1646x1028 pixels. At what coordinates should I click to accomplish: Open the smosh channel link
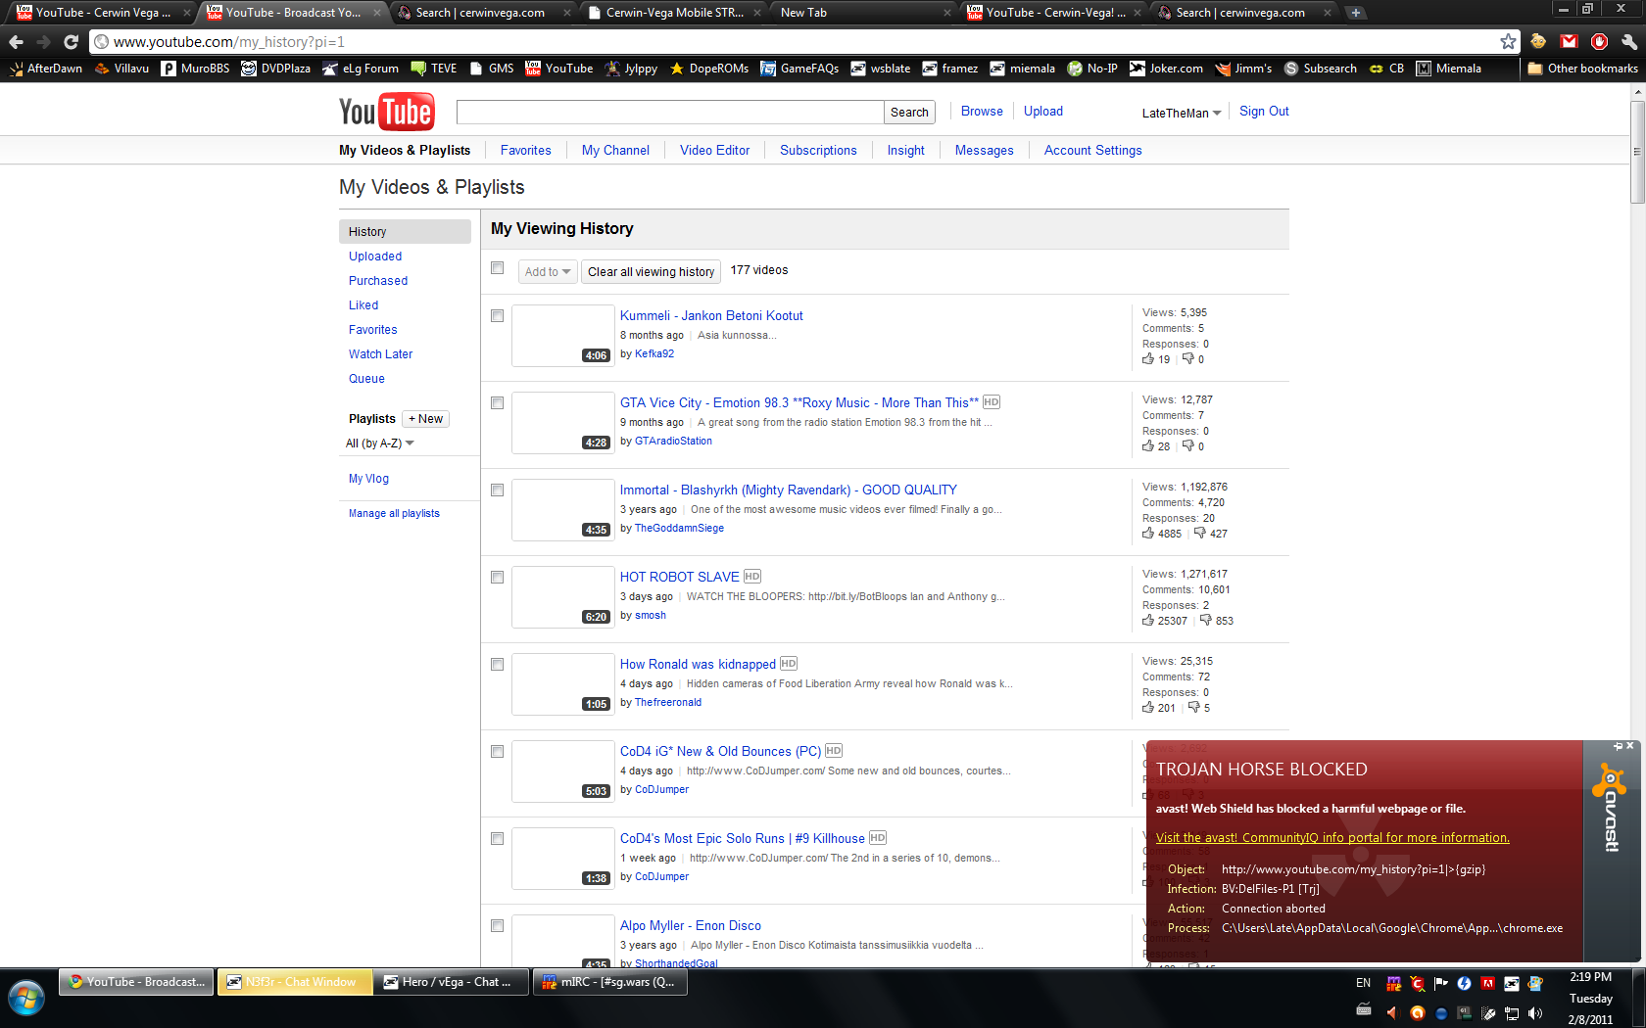[651, 616]
